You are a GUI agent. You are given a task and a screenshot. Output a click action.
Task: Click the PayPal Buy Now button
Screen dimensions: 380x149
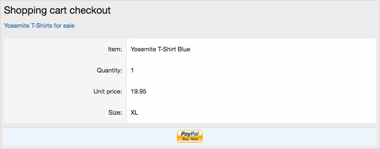[x=189, y=137]
